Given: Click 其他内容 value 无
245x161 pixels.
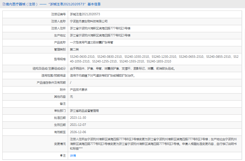Looking at the screenshot, I should coord(71,97).
